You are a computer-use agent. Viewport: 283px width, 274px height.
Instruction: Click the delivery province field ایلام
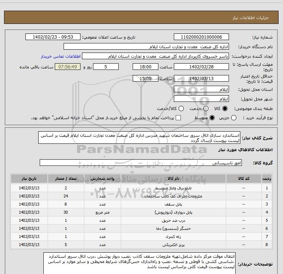pyautogui.click(x=201, y=89)
